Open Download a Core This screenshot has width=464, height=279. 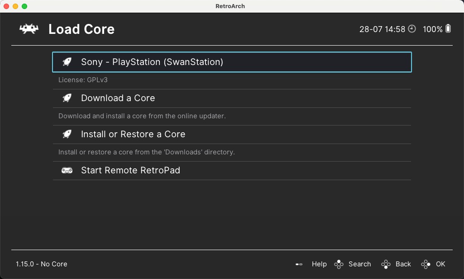point(118,98)
